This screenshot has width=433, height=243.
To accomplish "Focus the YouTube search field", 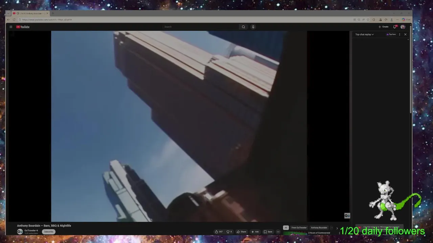I will pyautogui.click(x=201, y=27).
